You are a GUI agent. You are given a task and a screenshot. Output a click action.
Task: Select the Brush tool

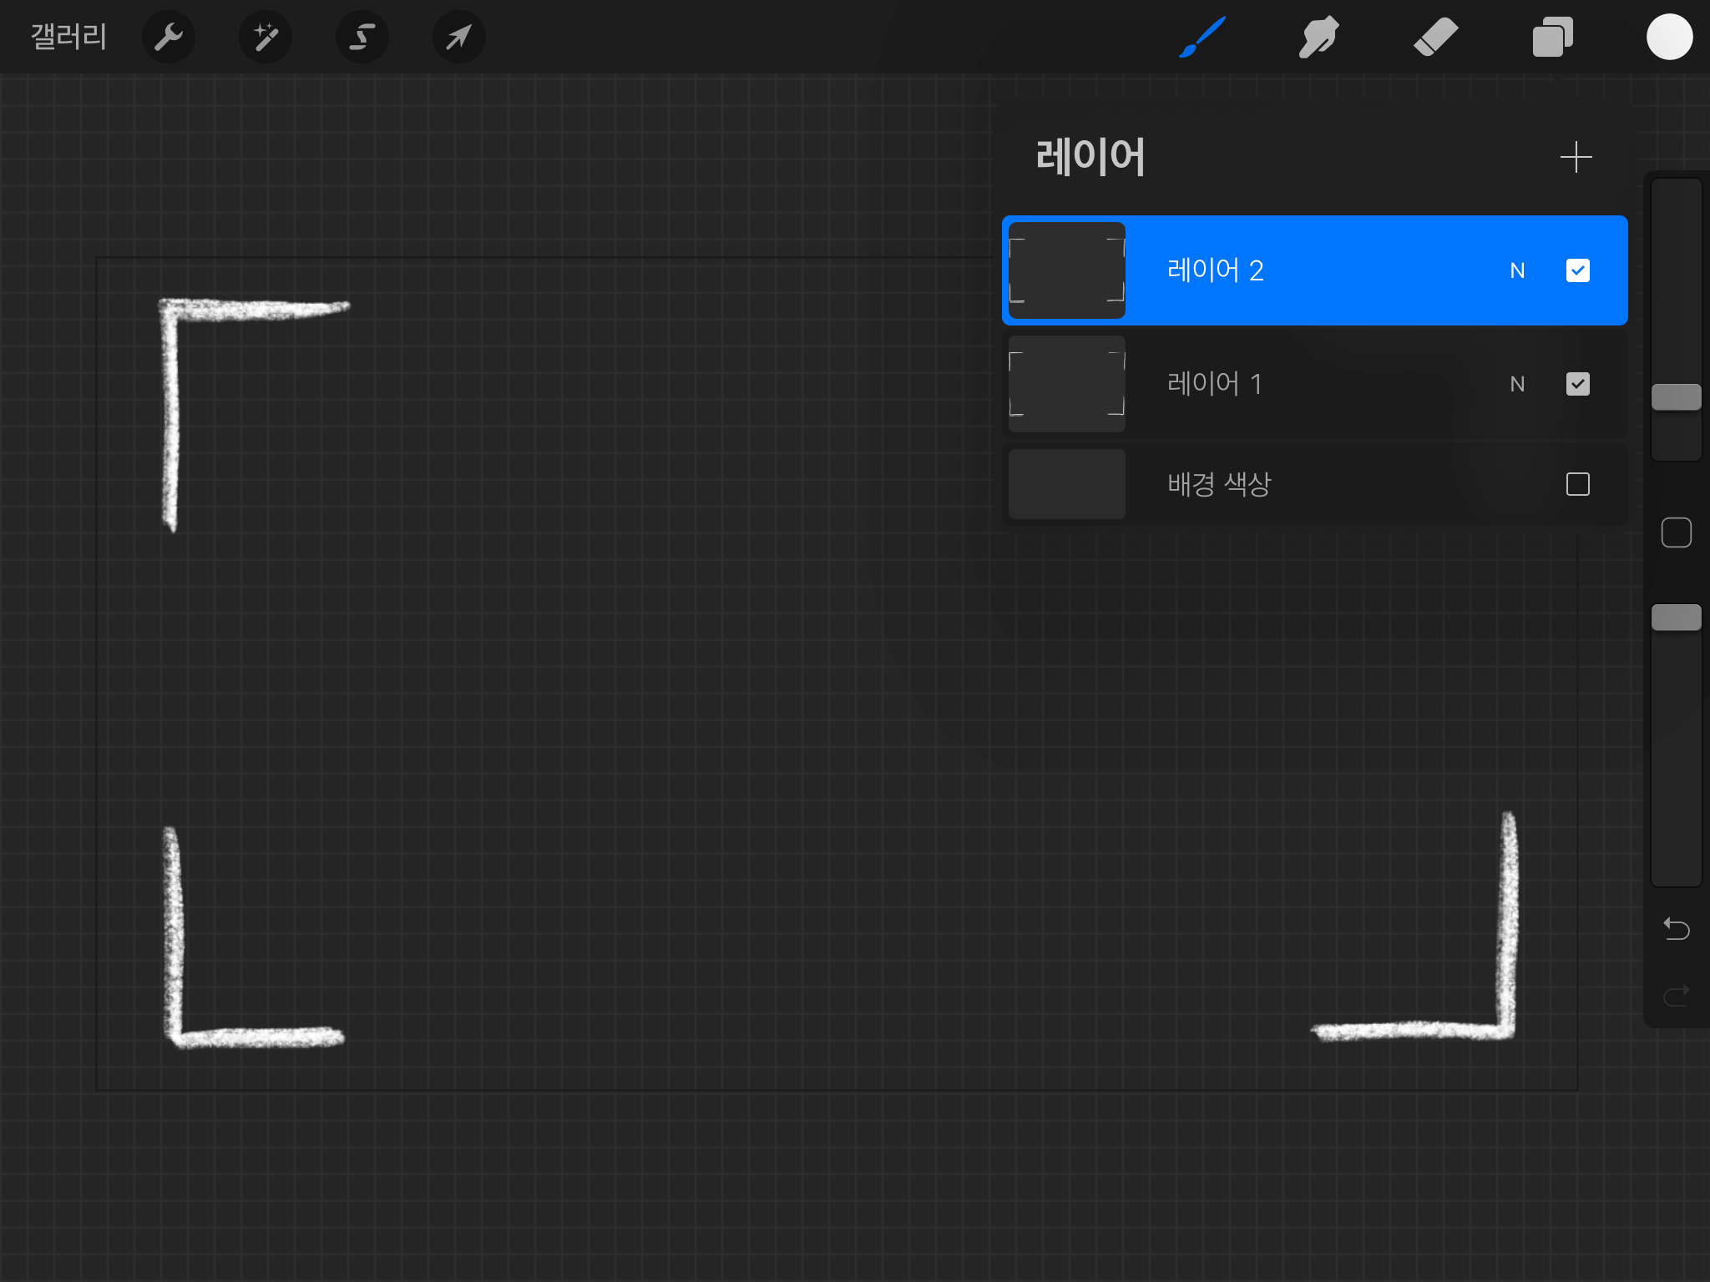pyautogui.click(x=1202, y=38)
